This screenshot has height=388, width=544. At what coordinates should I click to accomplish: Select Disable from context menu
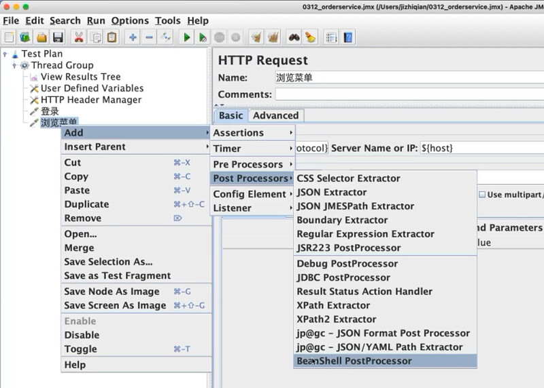[x=137, y=335]
